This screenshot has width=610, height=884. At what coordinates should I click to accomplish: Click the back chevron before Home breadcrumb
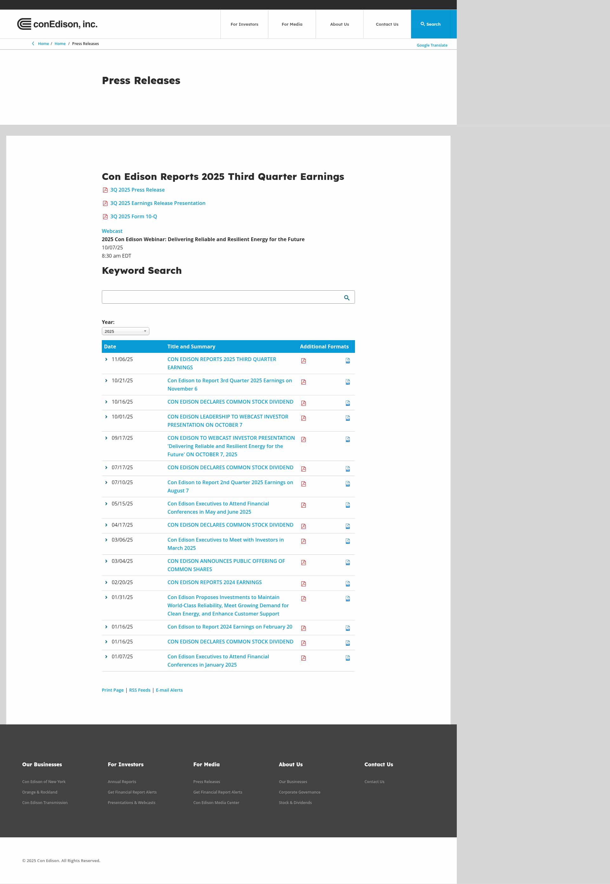[x=34, y=43]
